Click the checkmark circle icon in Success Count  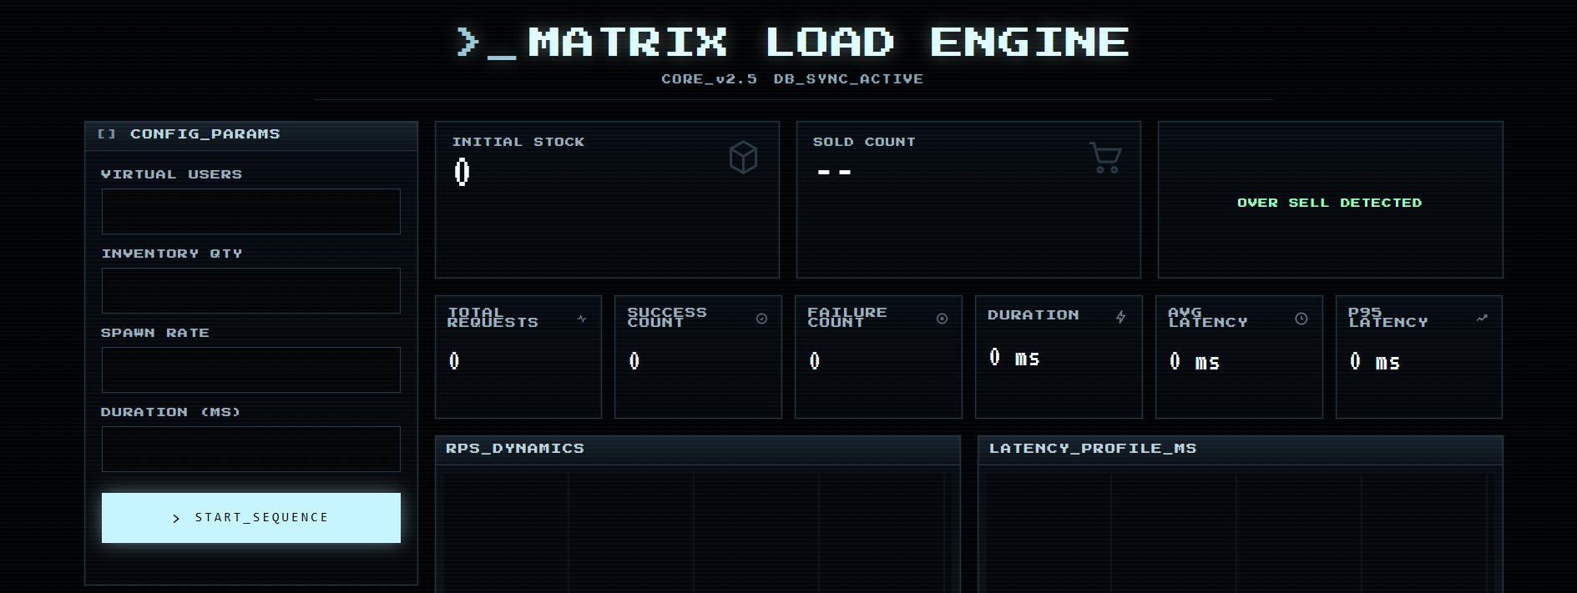(x=761, y=319)
